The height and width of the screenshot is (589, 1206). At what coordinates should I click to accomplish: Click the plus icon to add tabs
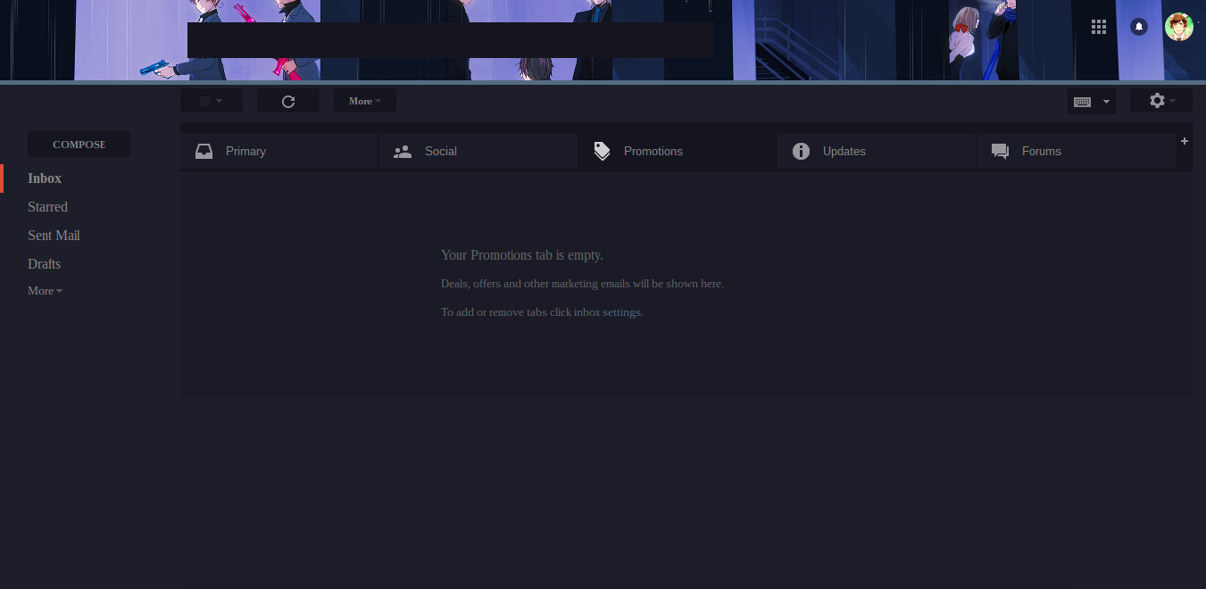coord(1185,141)
